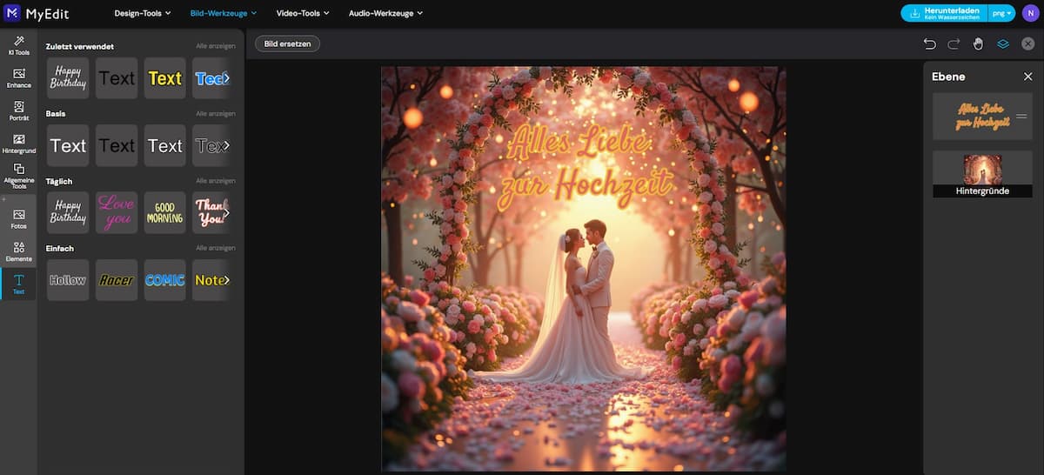
Task: Click the Herunterladen download button
Action: [x=945, y=13]
